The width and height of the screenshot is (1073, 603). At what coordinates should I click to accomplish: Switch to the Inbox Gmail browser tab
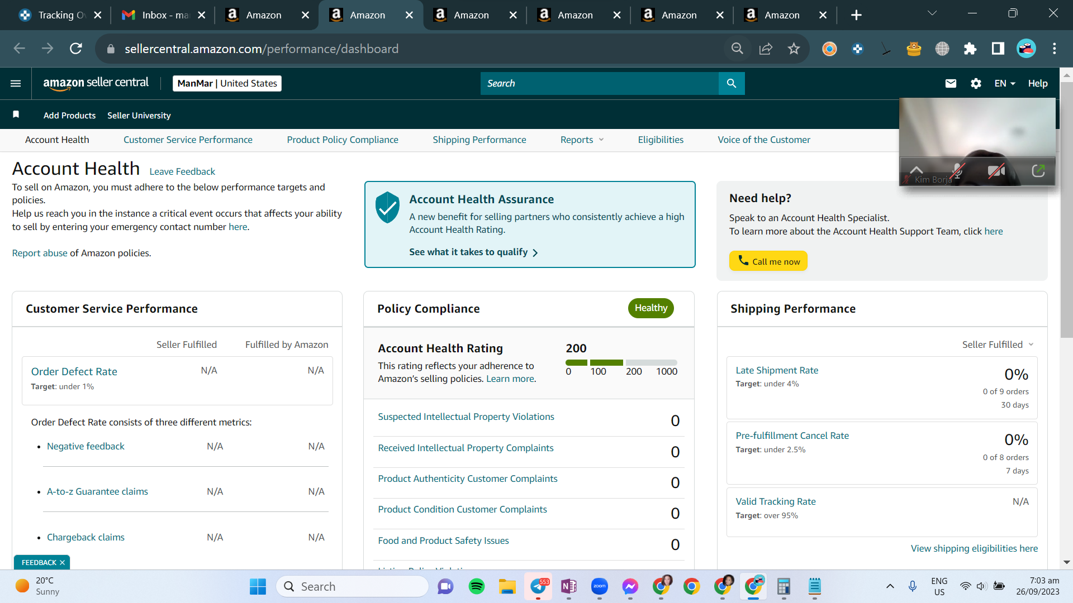(163, 15)
